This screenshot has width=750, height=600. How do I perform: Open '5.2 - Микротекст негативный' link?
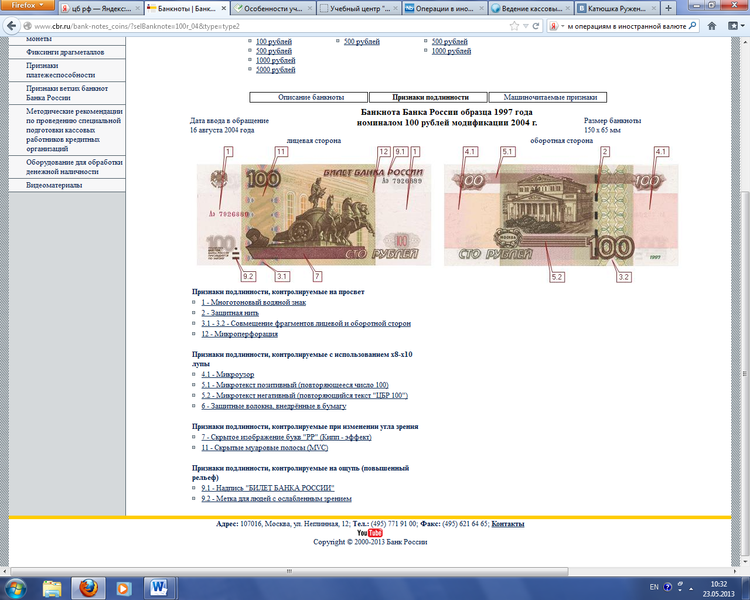click(305, 396)
